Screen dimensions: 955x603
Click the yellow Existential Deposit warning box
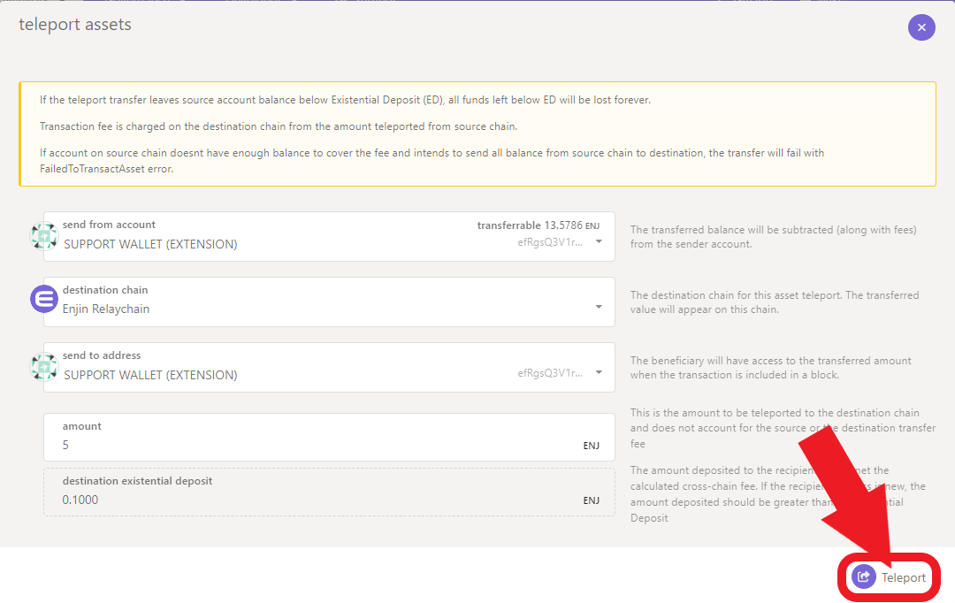pyautogui.click(x=477, y=134)
